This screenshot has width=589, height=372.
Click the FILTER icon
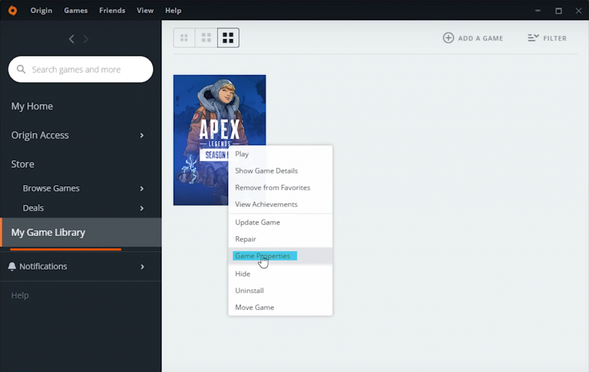533,38
